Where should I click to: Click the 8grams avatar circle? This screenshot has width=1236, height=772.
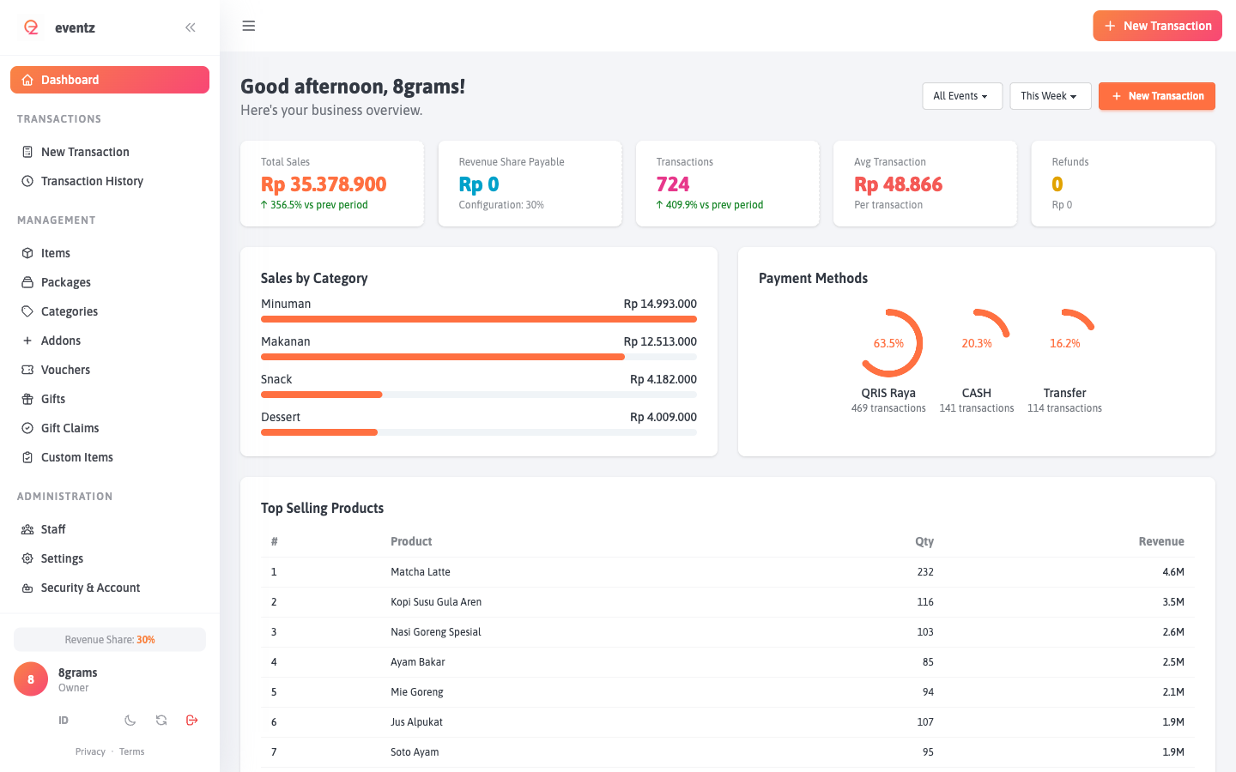tap(31, 679)
